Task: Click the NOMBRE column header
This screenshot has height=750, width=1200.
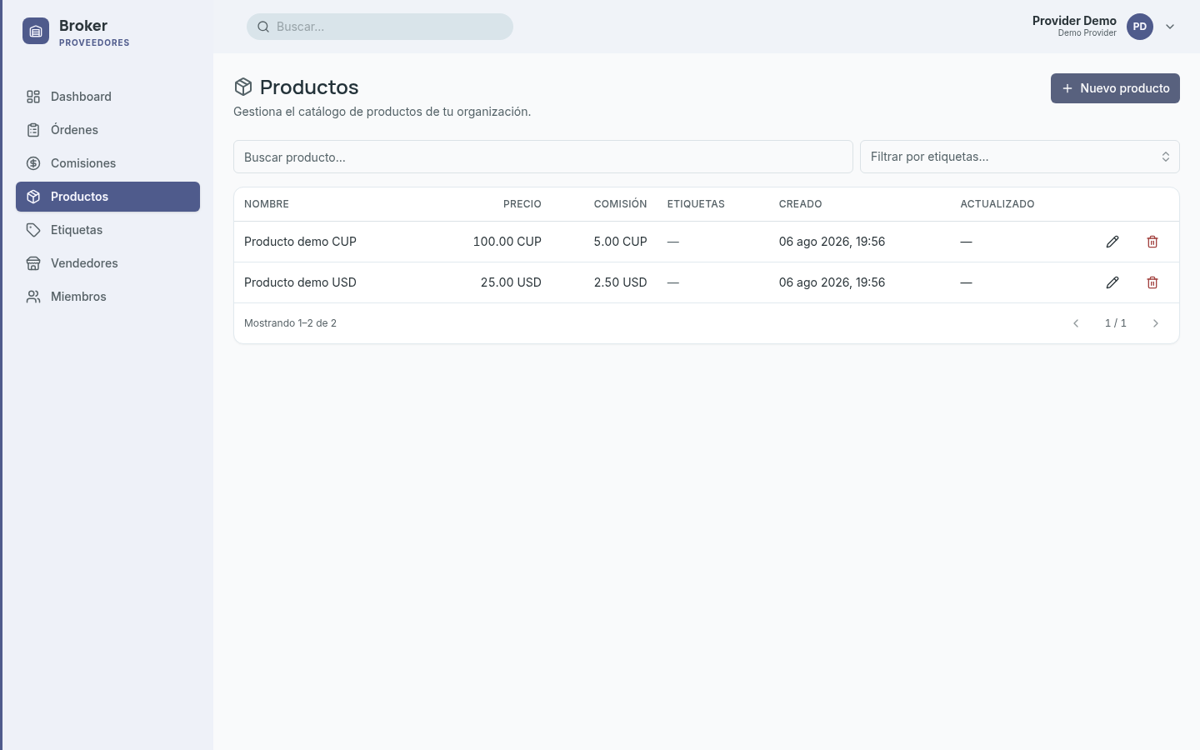Action: pyautogui.click(x=267, y=204)
